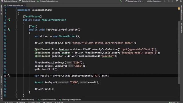Open the Unit Tests tool window
This screenshot has width=183, height=103.
[x=34, y=102]
